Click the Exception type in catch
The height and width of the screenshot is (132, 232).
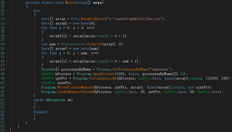pyautogui.click(x=56, y=100)
